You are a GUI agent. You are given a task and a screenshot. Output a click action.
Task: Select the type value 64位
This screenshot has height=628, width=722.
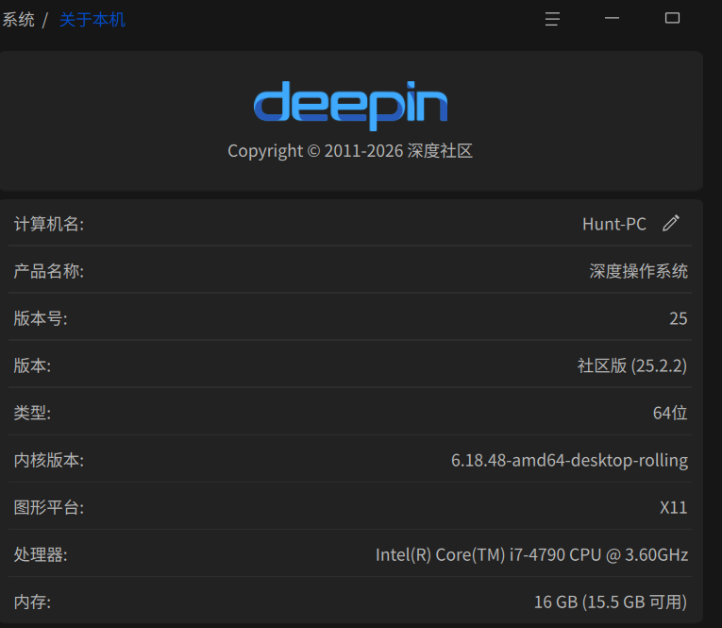coord(670,413)
